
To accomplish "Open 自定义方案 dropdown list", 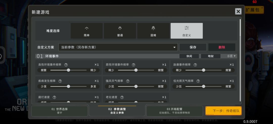I will [x=118, y=47].
